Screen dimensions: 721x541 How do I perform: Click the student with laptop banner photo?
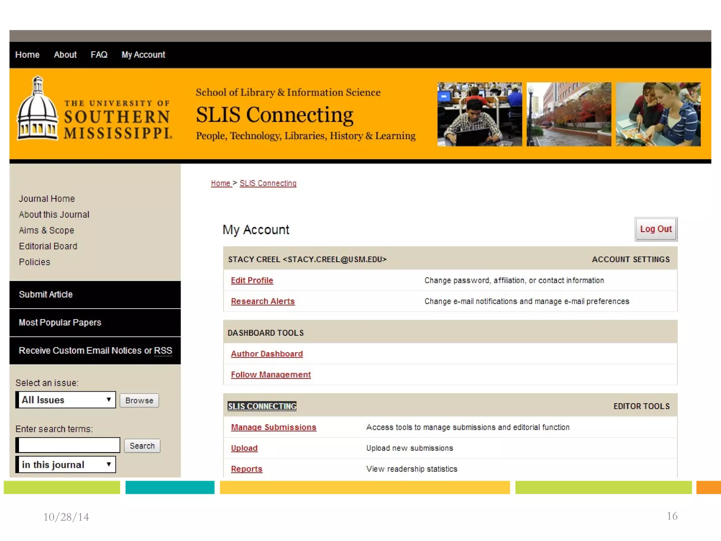point(479,114)
